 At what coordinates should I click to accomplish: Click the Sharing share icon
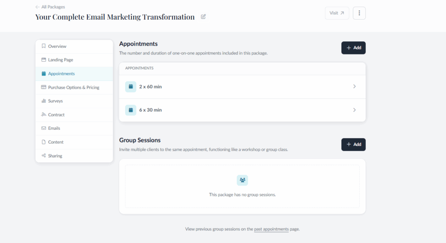44,155
